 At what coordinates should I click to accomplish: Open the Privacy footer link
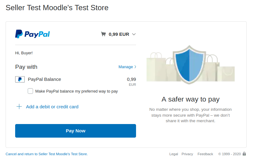pyautogui.click(x=187, y=154)
